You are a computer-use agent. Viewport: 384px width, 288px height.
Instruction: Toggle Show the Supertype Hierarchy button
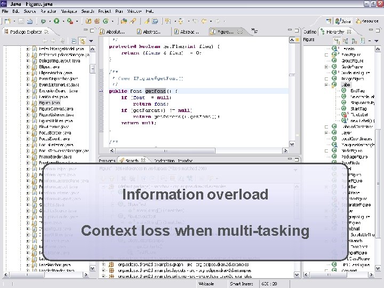[346, 41]
